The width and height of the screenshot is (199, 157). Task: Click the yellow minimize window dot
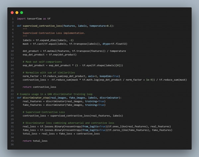17,13
